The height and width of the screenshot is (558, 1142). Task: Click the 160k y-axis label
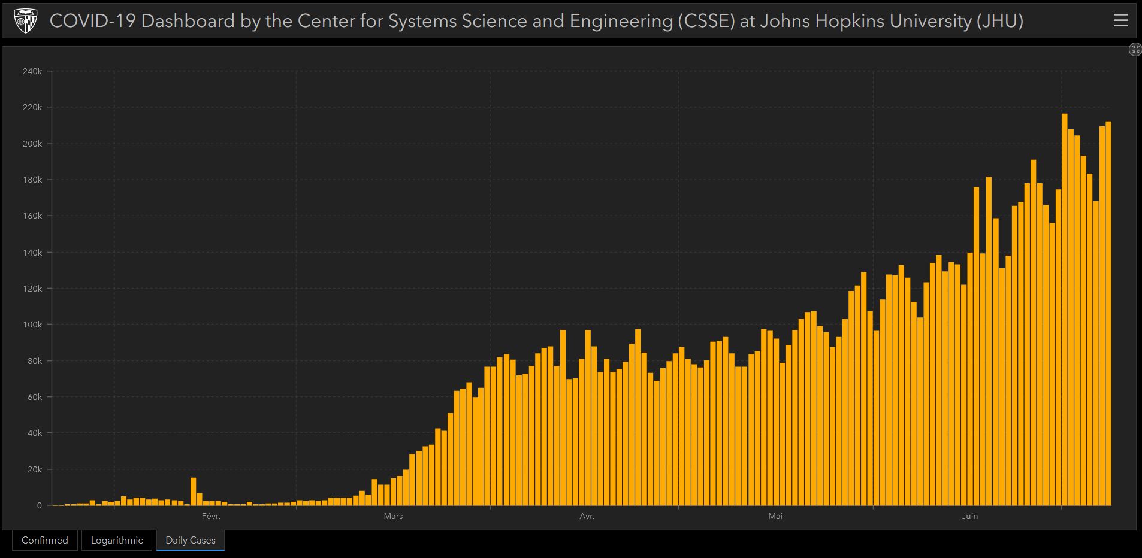point(32,216)
